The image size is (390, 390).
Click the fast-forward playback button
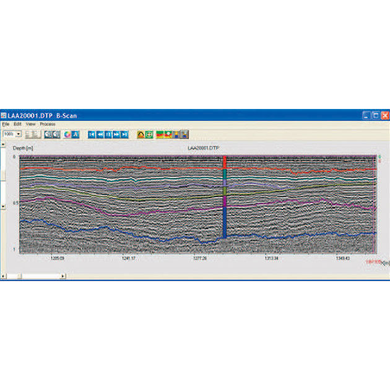pos(116,134)
